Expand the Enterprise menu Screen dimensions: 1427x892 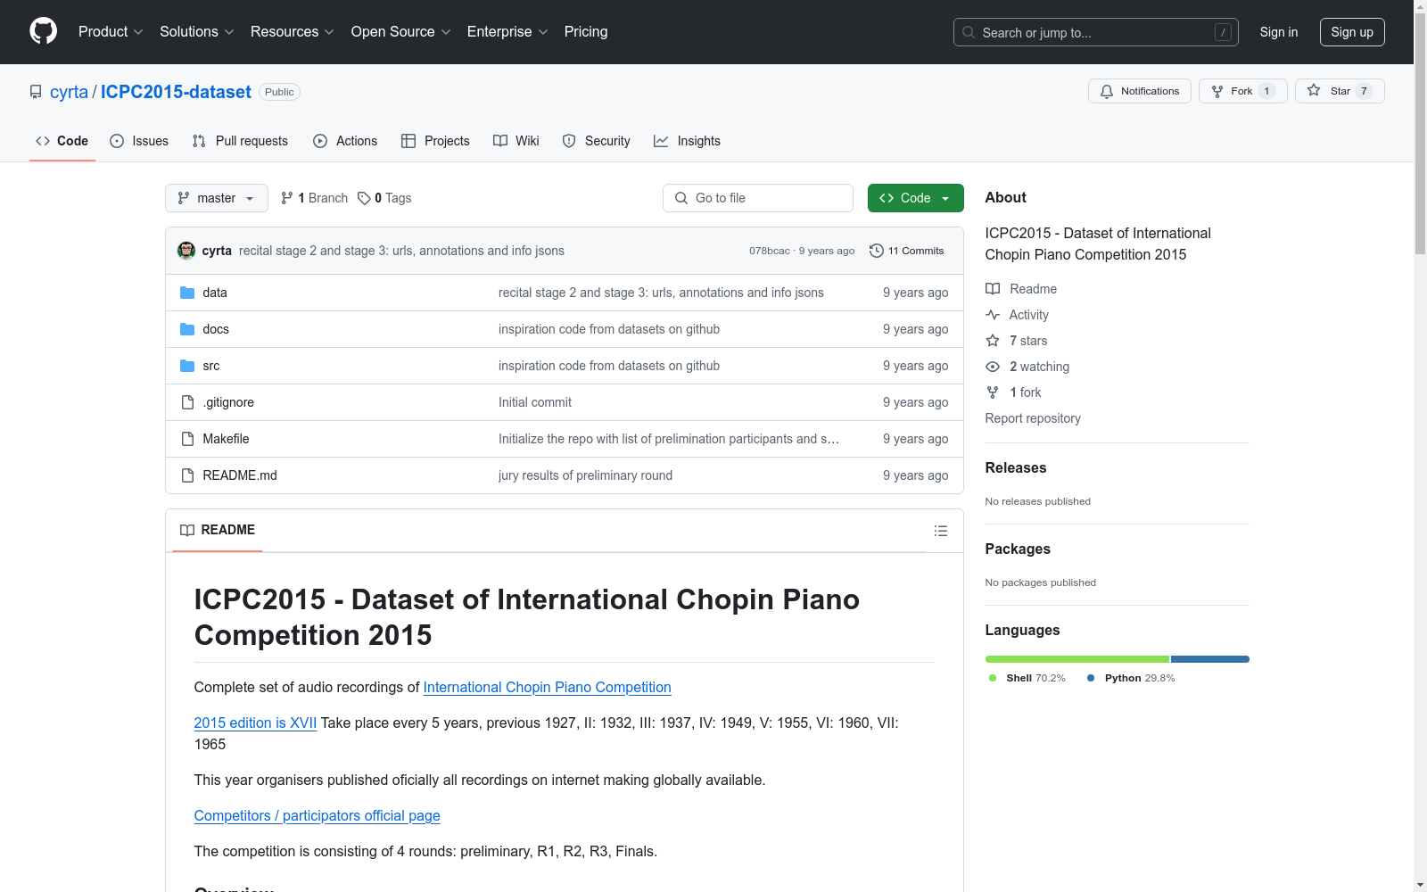(507, 32)
